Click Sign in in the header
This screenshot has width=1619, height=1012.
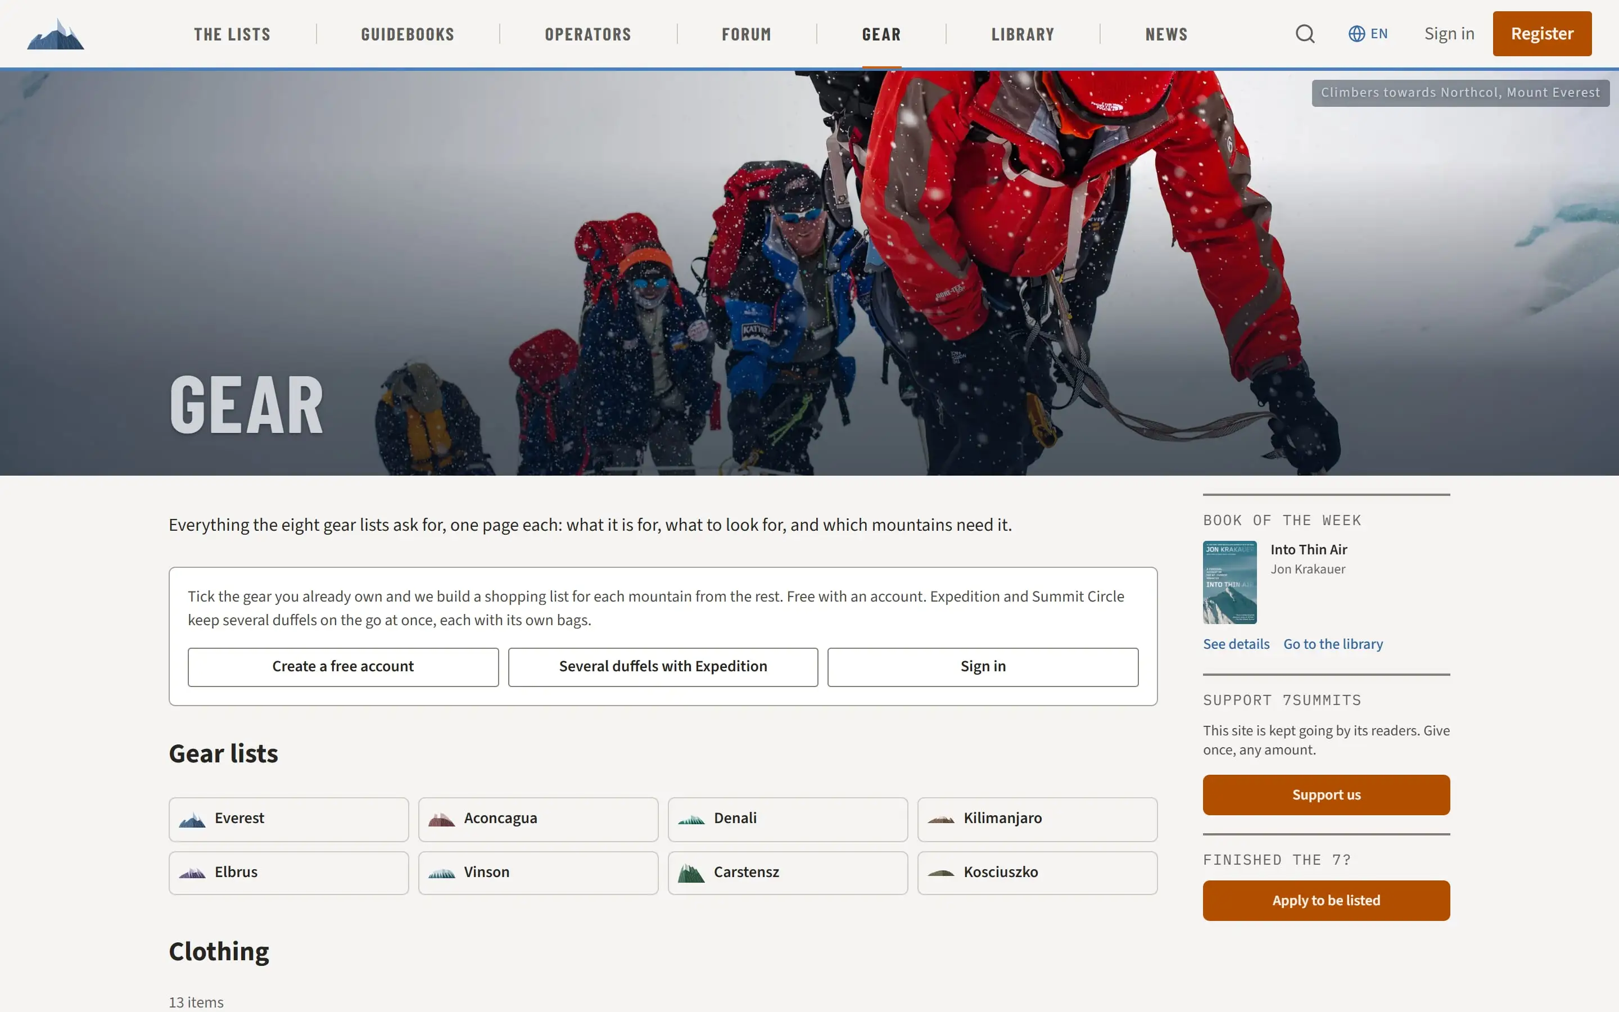[x=1449, y=34]
